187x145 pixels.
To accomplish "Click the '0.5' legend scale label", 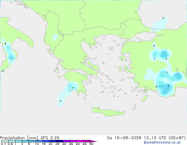I will coord(10,144).
